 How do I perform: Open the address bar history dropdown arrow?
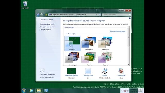97,15
